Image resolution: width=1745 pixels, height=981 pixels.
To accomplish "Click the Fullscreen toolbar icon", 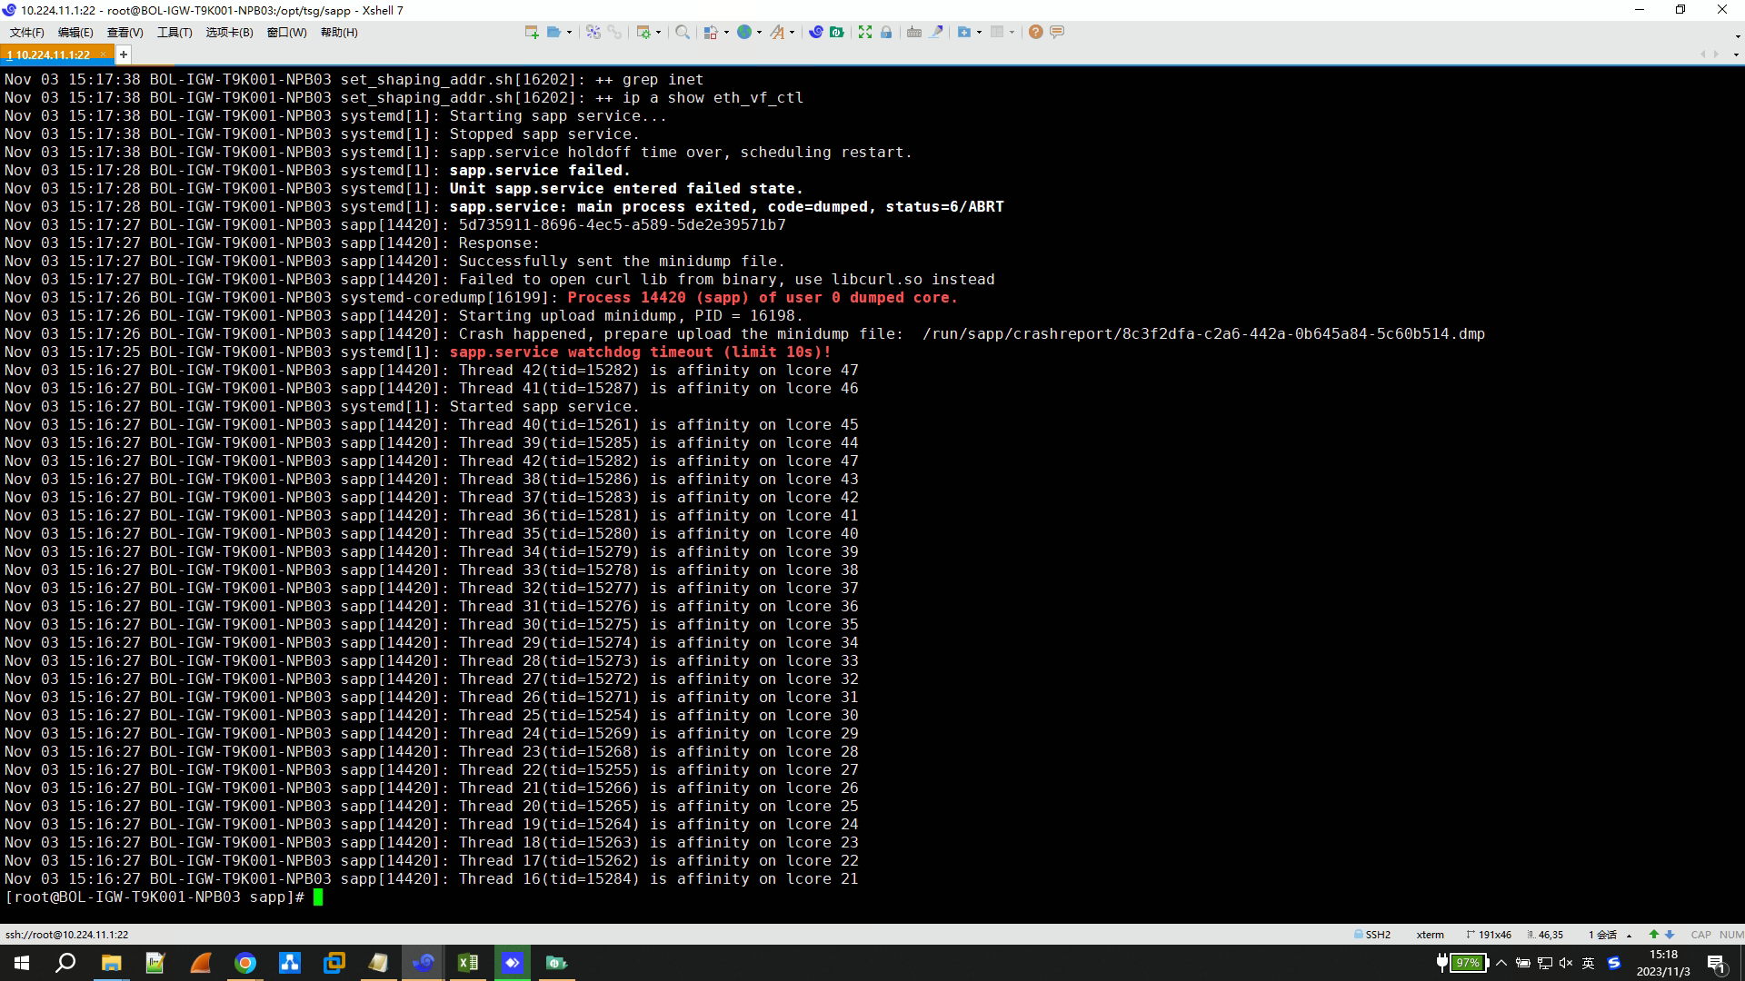I will pyautogui.click(x=864, y=32).
